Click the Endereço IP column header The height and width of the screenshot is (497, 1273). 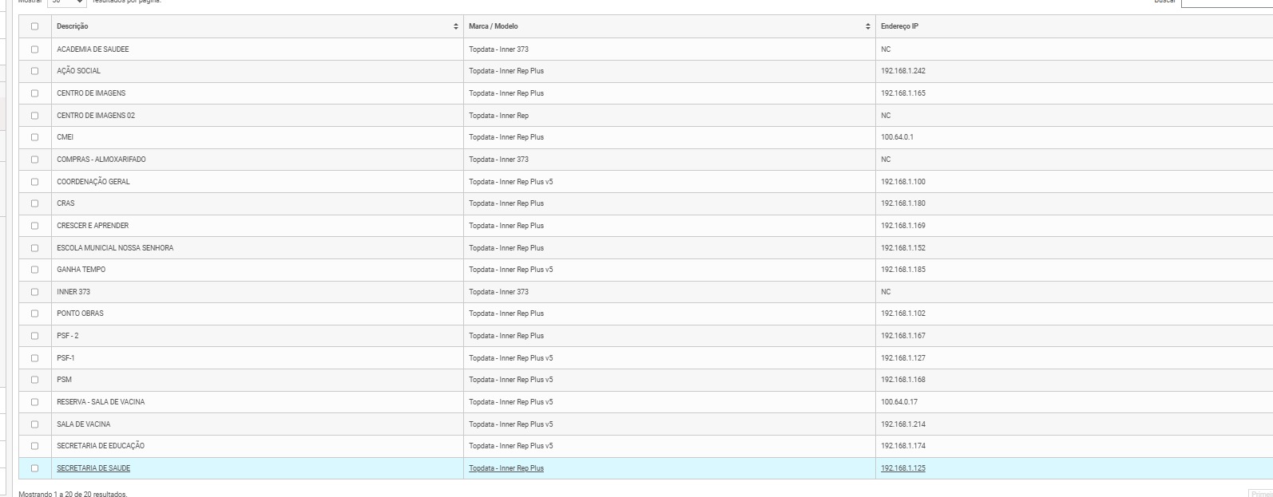click(899, 27)
